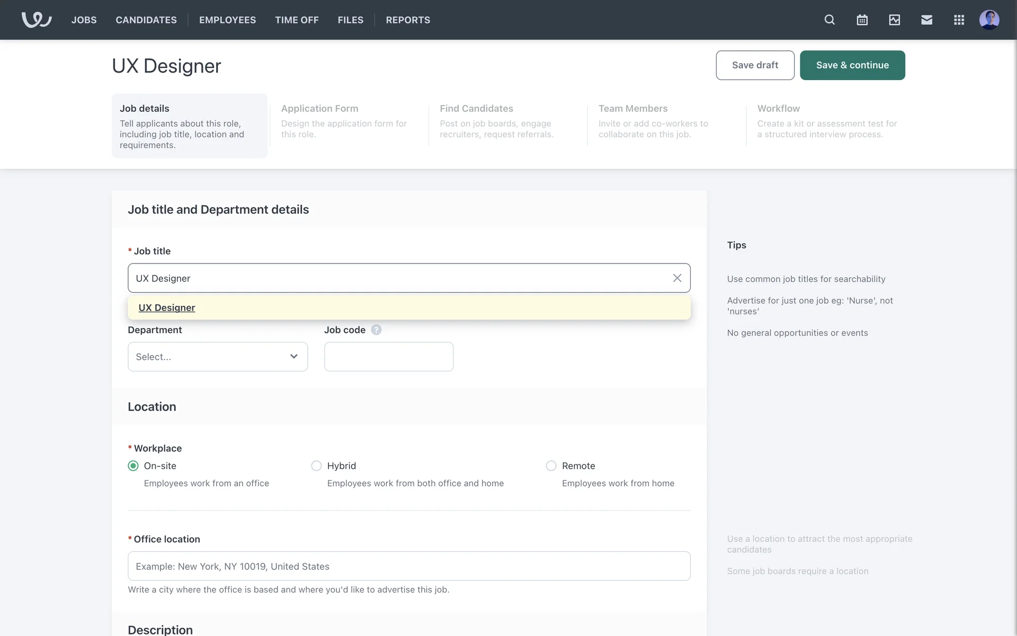
Task: Open the Candidates menu
Action: tap(146, 20)
